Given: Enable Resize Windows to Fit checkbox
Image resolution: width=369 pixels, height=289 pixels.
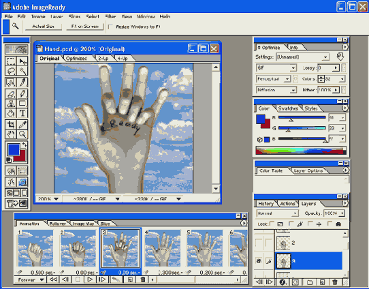Looking at the screenshot, I should (x=110, y=27).
